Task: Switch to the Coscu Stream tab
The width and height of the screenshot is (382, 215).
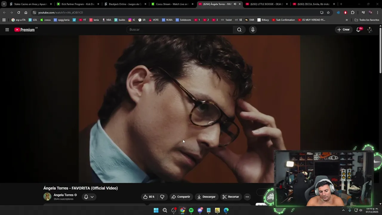Action: point(172,4)
